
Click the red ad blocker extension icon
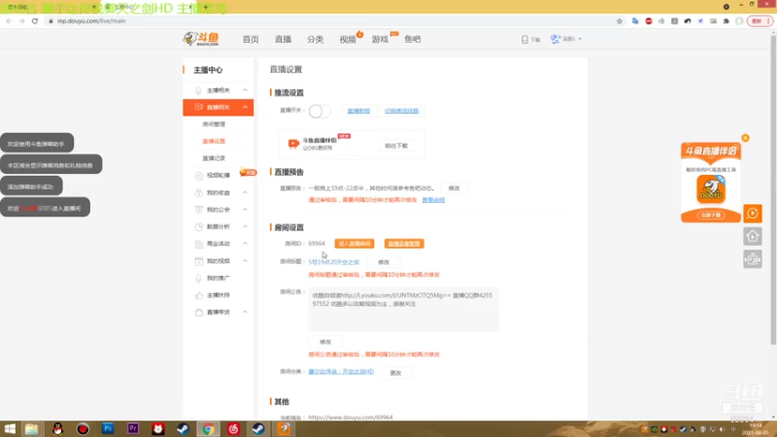649,20
